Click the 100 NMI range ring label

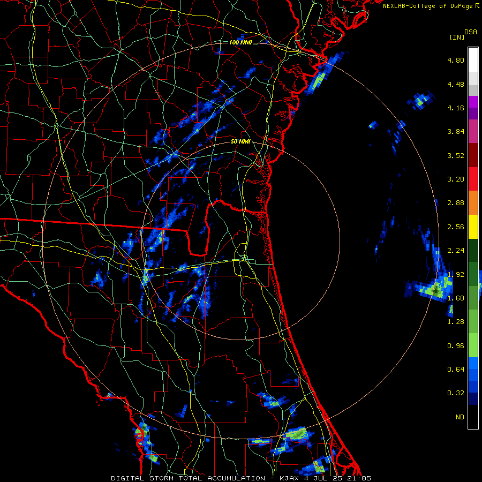click(240, 42)
